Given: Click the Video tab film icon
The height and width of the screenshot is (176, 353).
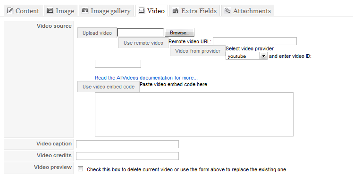Looking at the screenshot, I should click(x=142, y=10).
